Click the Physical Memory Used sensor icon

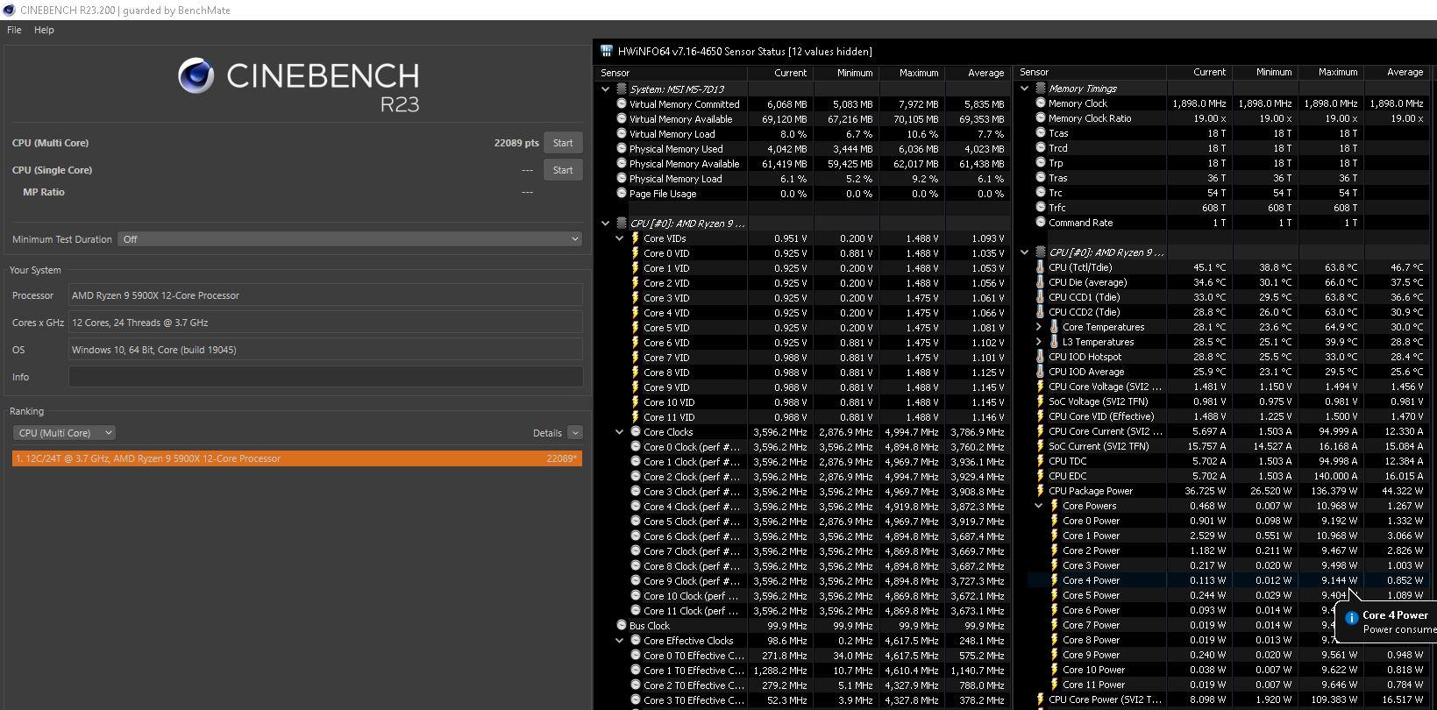tap(621, 149)
